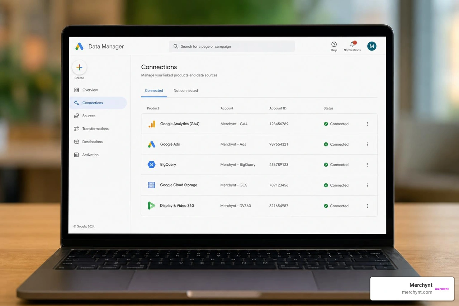Open the more options menu for Display & Video 360
Image resolution: width=459 pixels, height=306 pixels.
(x=367, y=206)
